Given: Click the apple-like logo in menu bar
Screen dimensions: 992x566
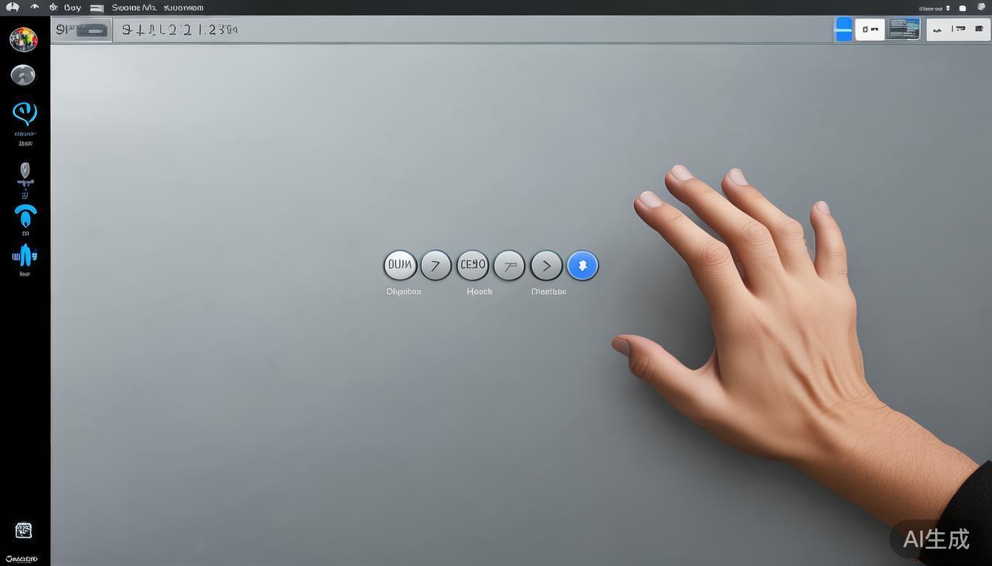Looking at the screenshot, I should [x=13, y=7].
